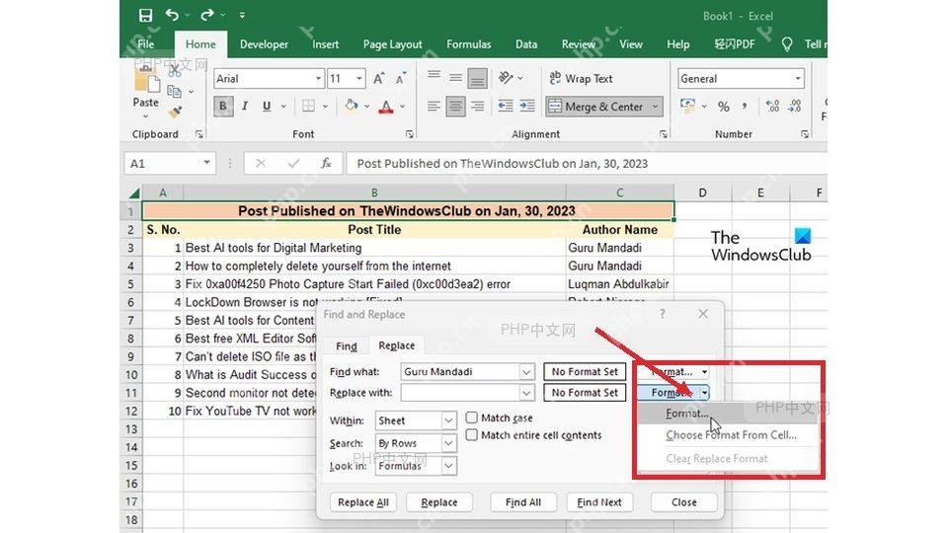Image resolution: width=948 pixels, height=533 pixels.
Task: Switch to the Page Layout tab
Action: [392, 44]
